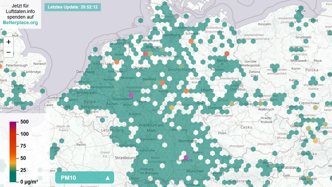Click the Letztes Update timestamp label

(x=73, y=7)
